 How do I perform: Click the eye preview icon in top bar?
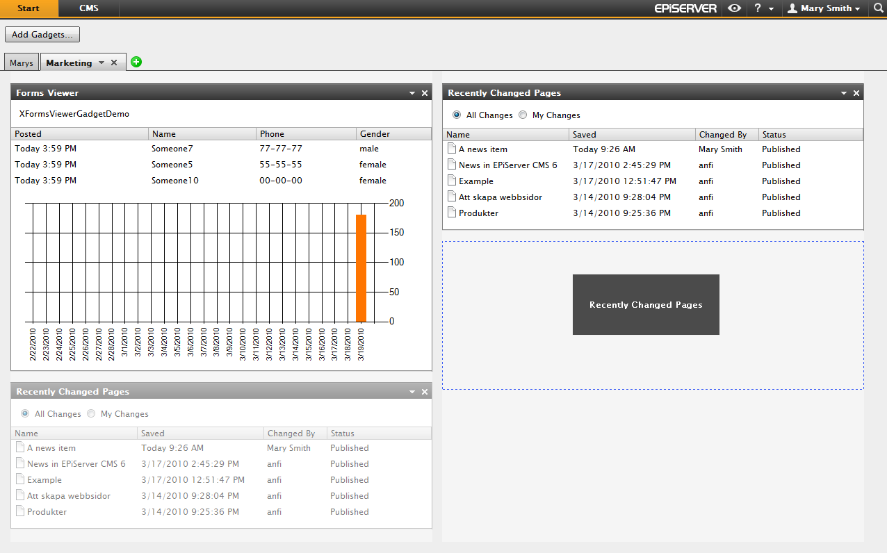[734, 8]
